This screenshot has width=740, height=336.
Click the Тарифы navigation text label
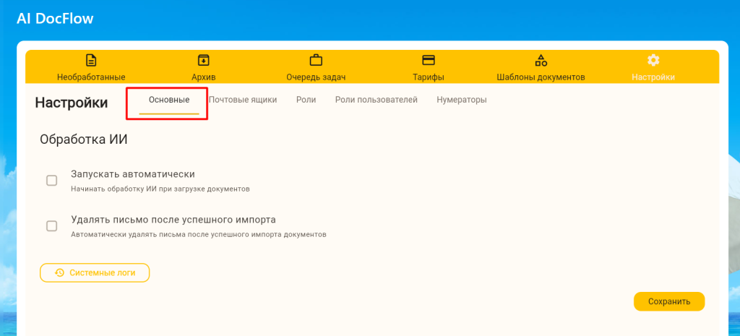pos(429,77)
